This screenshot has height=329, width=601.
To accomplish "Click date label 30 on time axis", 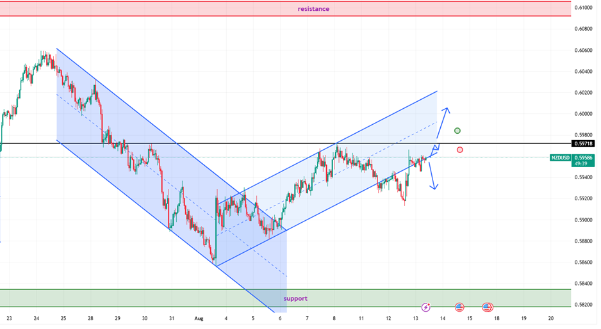I will pyautogui.click(x=145, y=318).
